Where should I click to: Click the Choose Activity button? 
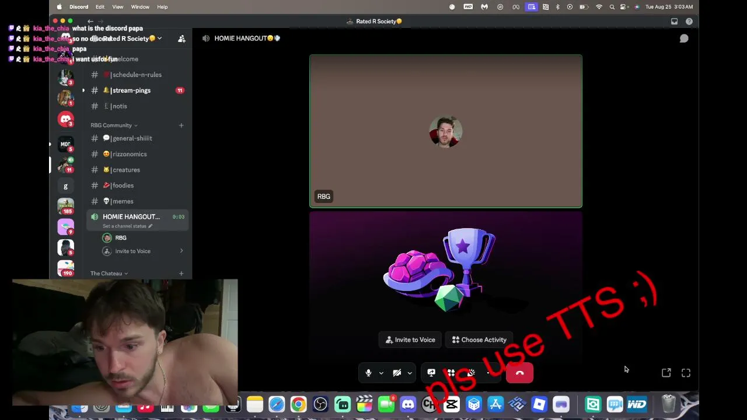point(479,340)
